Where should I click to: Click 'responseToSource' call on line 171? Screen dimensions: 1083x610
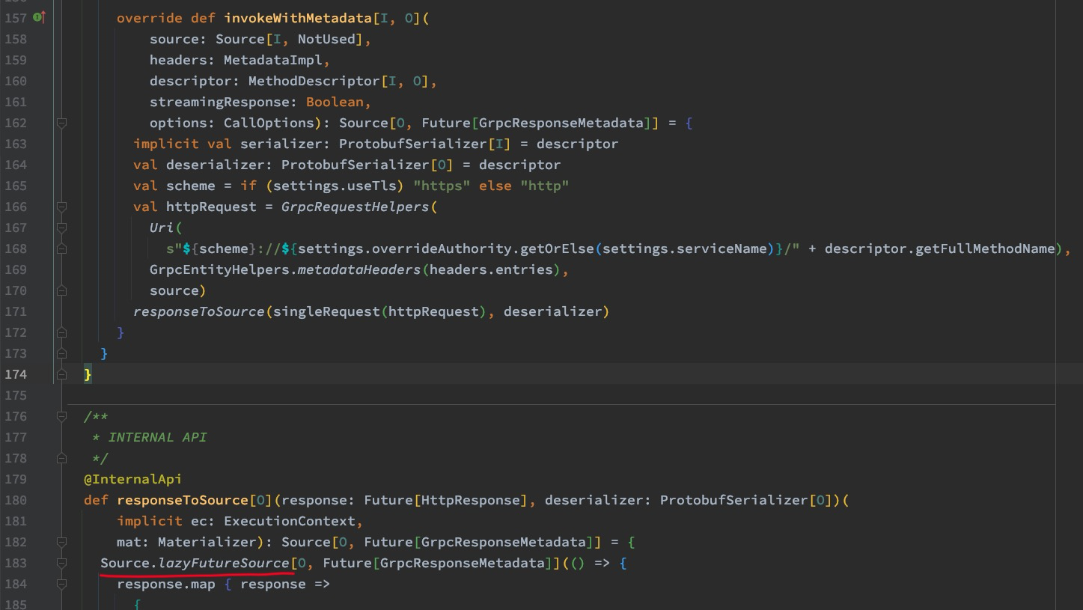coord(199,311)
